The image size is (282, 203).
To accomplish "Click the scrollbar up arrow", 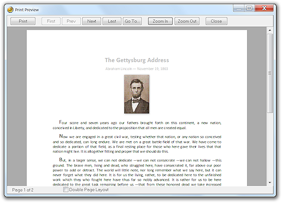I will click(x=270, y=30).
